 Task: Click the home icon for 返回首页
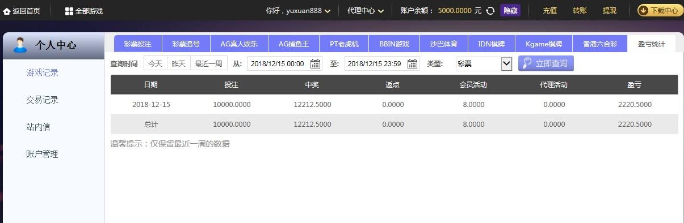pos(7,11)
